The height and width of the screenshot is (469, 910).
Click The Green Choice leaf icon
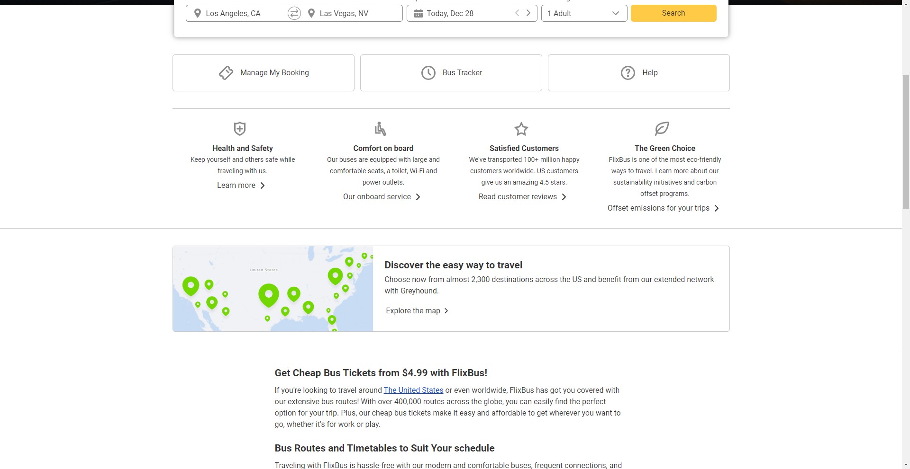662,128
